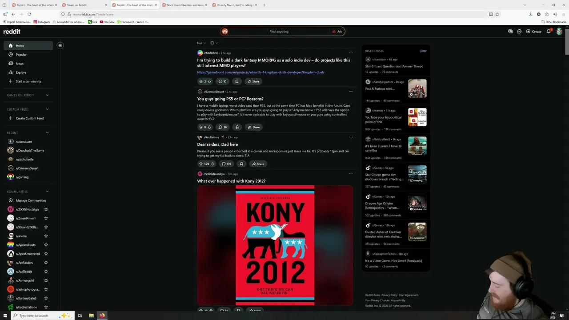Open the Create post button
Viewport: 569px width, 320px height.
533,32
